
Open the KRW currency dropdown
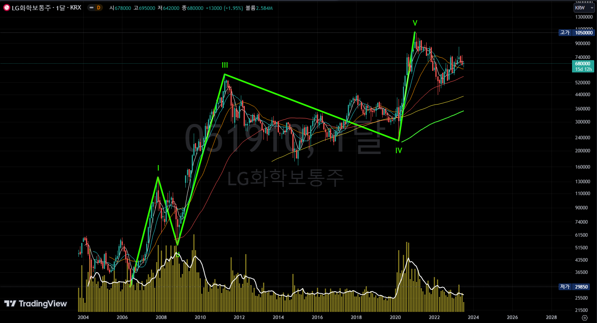point(584,8)
